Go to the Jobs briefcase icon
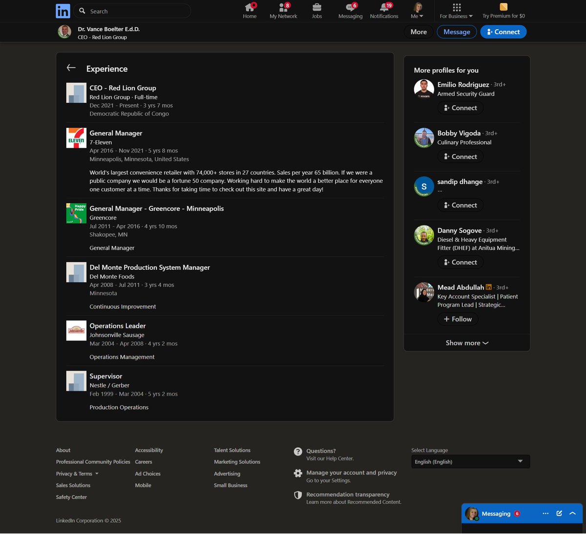Viewport: 586px width, 534px height. point(317,8)
